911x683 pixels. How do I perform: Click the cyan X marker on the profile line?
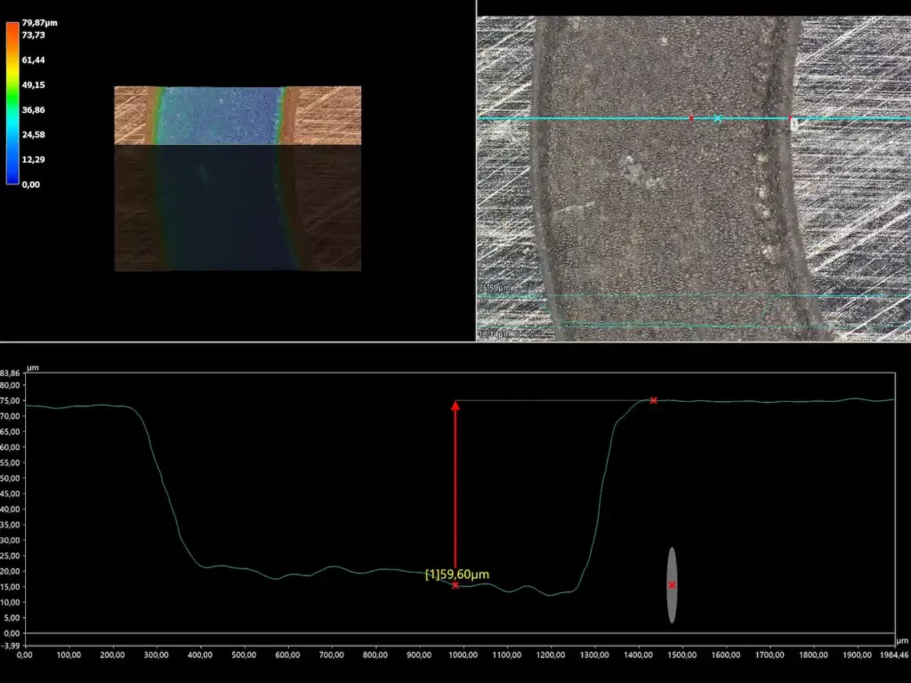click(718, 118)
